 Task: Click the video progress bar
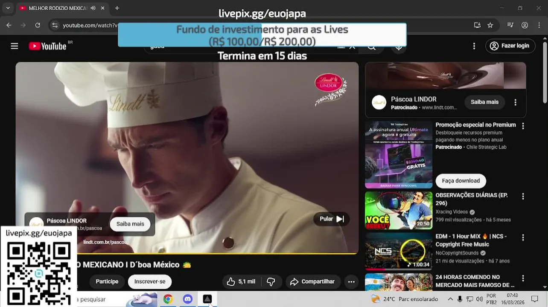tap(187, 254)
